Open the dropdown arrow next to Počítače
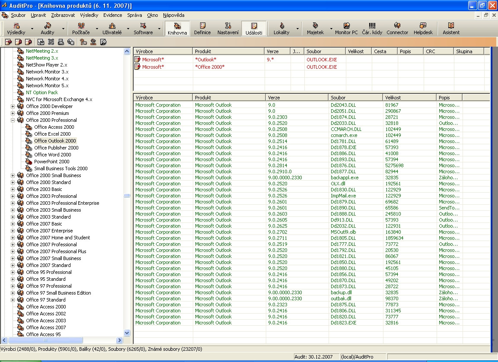This screenshot has width=498, height=362. 97,29
